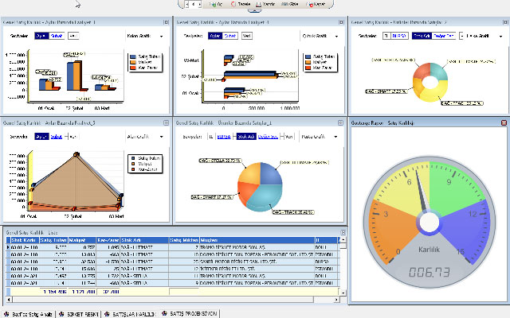Click the Satış Tutarı legend color swatch
The width and height of the screenshot is (510, 318).
click(x=131, y=57)
